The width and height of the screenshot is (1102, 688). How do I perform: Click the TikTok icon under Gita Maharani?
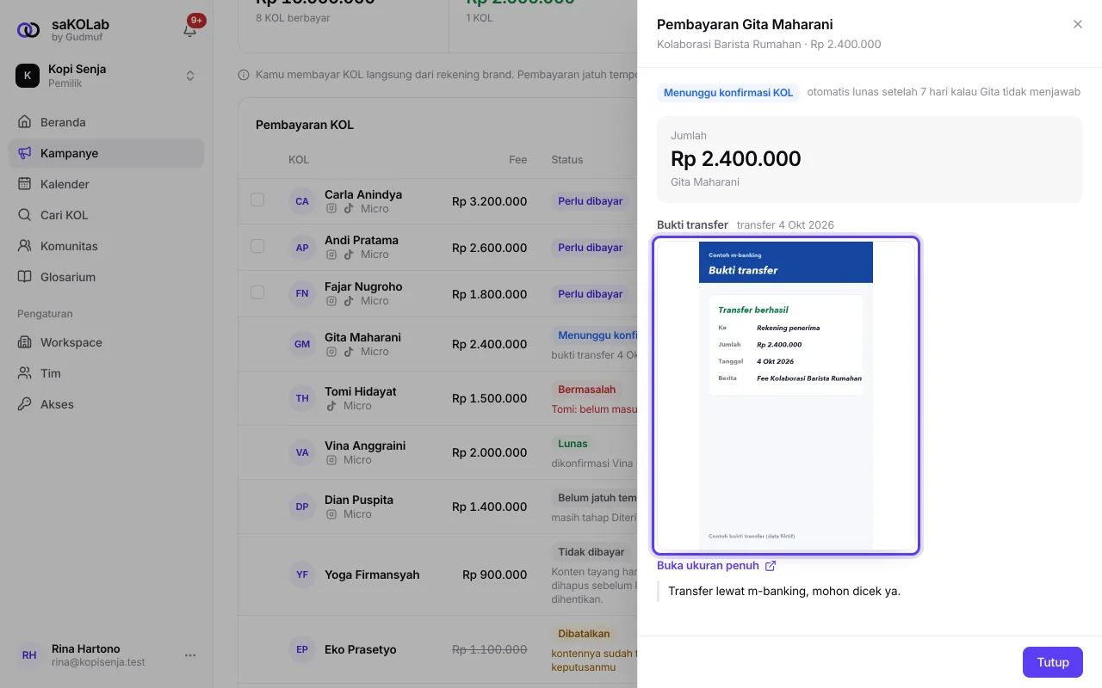pyautogui.click(x=349, y=352)
